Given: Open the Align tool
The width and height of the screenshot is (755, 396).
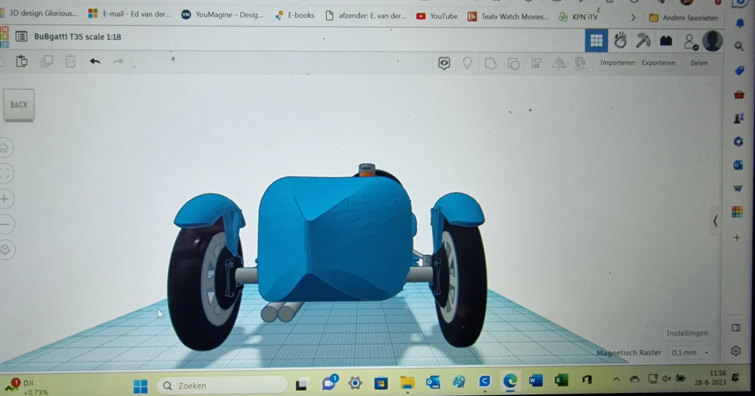Looking at the screenshot, I should click(x=537, y=63).
